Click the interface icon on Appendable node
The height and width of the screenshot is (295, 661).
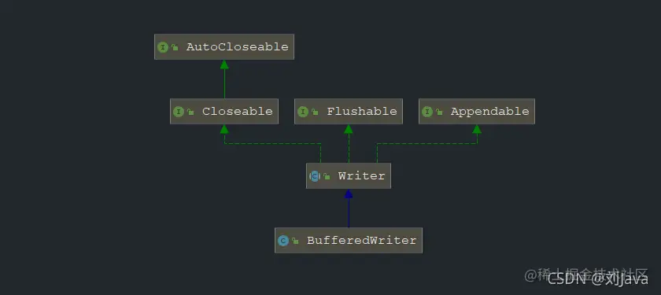[427, 112]
